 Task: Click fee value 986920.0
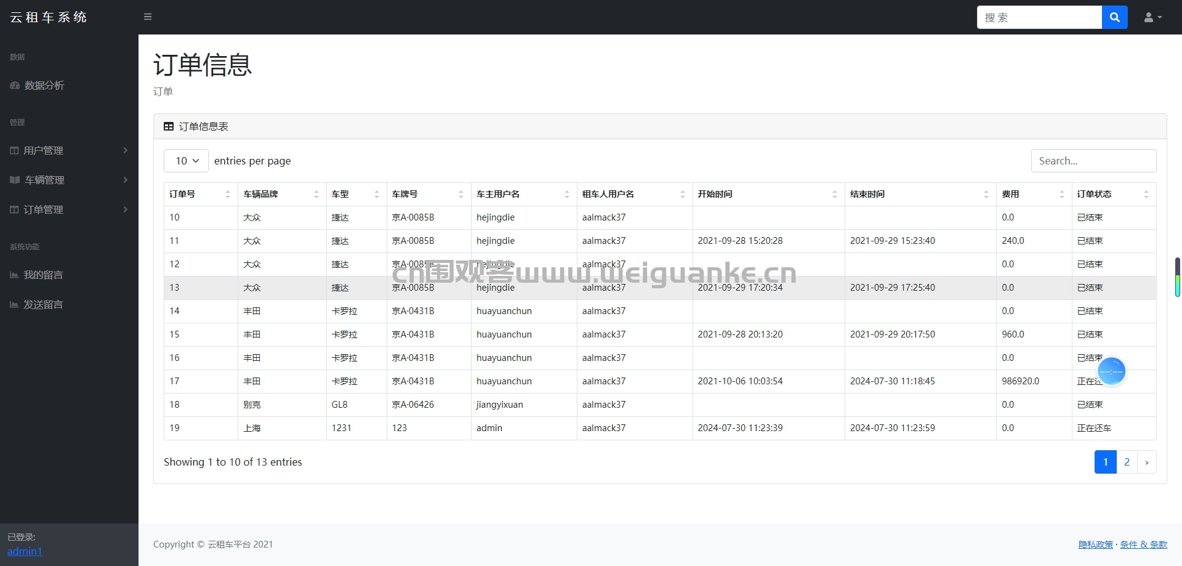coord(1020,381)
